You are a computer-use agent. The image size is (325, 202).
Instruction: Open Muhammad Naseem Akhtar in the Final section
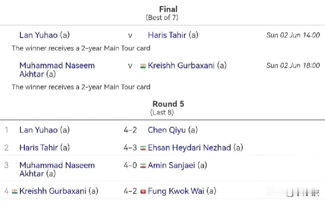[57, 70]
